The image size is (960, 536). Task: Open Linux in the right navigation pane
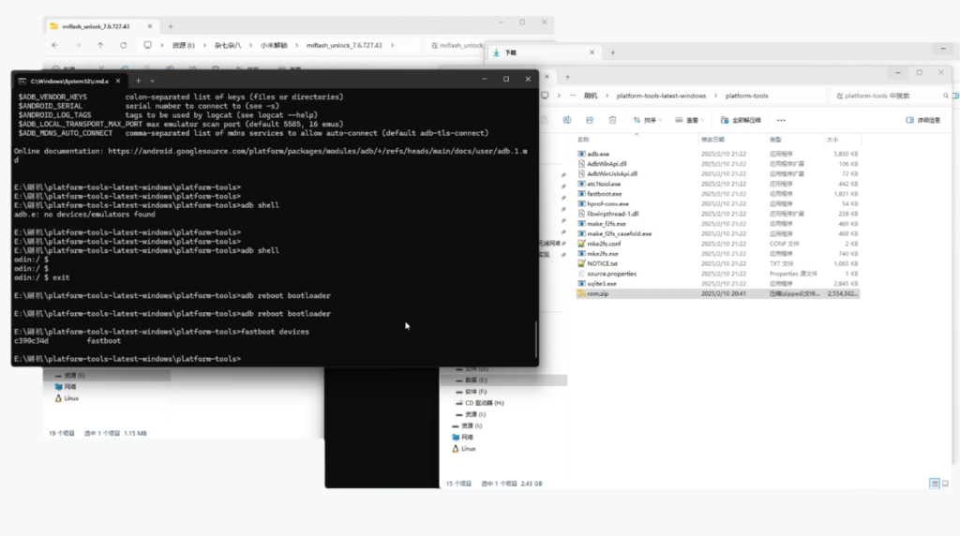pyautogui.click(x=468, y=448)
